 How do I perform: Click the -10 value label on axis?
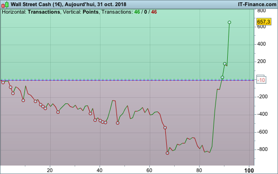(261, 80)
